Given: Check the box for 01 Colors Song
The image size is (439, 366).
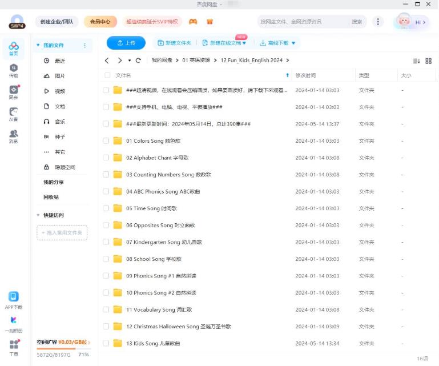Looking at the screenshot, I should point(106,140).
